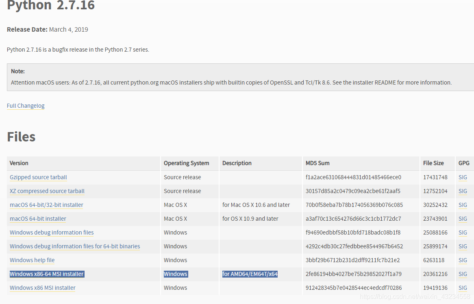Open the Windows debug information files link
This screenshot has width=474, height=304.
(52, 233)
